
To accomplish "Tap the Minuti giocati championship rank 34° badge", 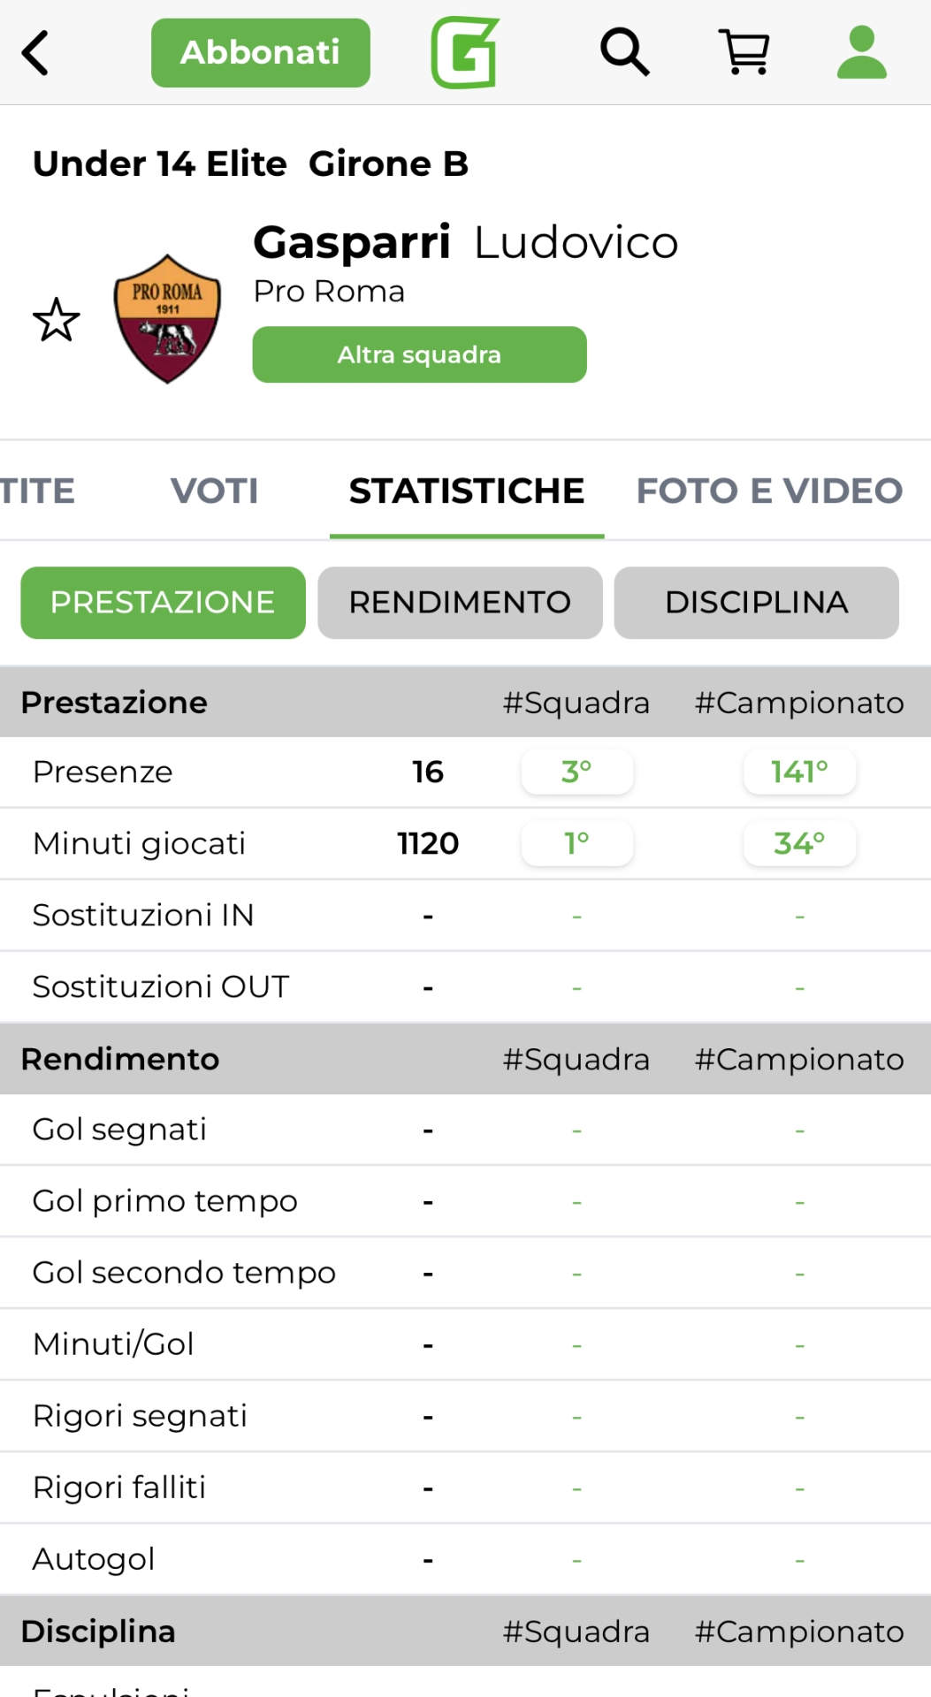I will (x=799, y=843).
